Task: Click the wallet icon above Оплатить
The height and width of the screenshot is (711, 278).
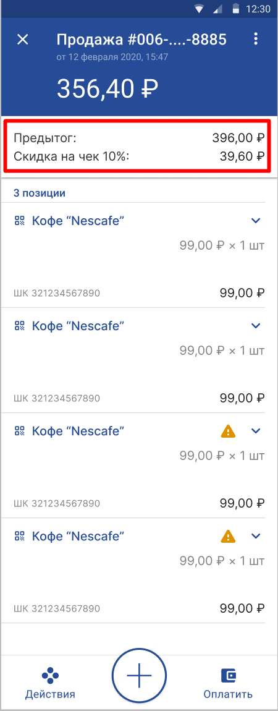Action: (228, 676)
